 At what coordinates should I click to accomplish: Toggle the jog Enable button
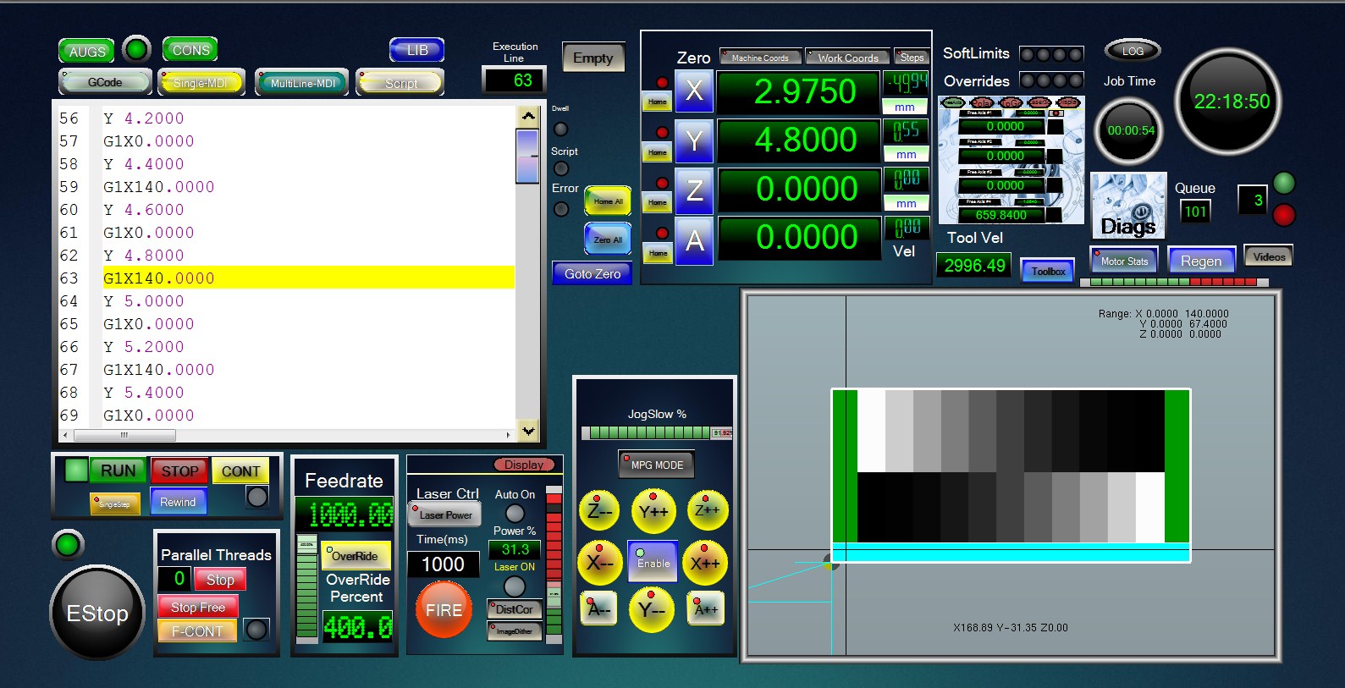tap(653, 562)
